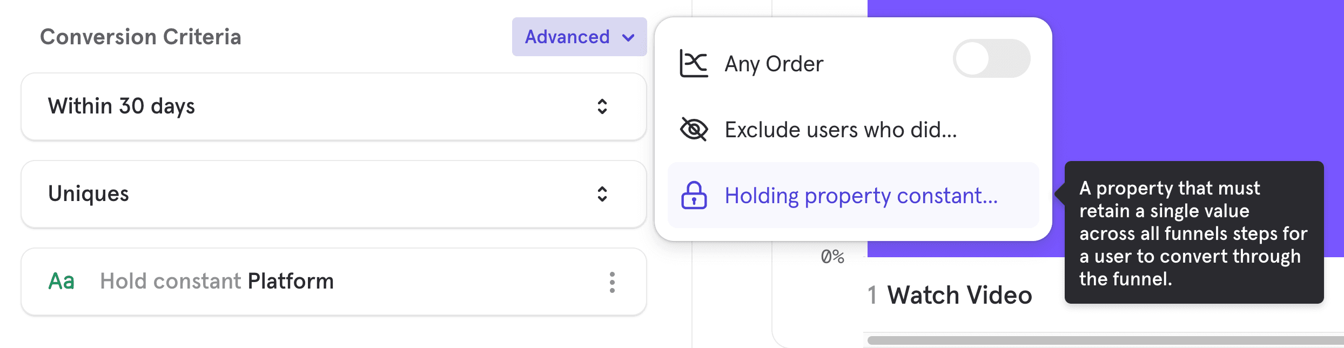This screenshot has width=1344, height=348.
Task: Click the green Aa text property icon
Action: [x=62, y=282]
